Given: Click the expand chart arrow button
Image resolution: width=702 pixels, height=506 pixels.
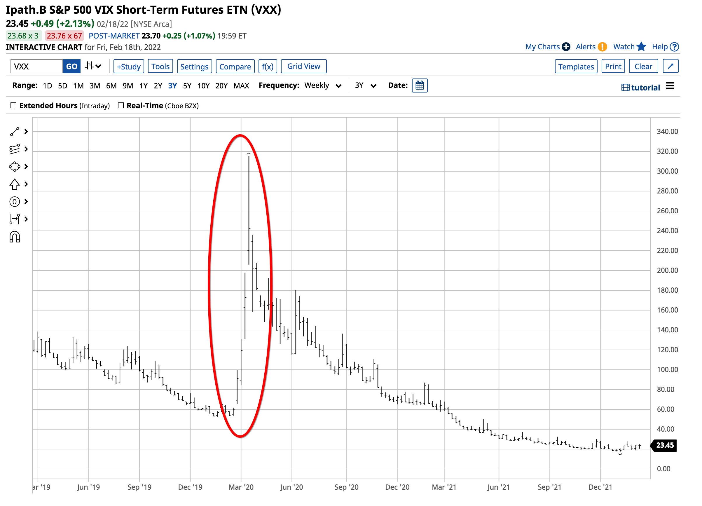Looking at the screenshot, I should (670, 66).
